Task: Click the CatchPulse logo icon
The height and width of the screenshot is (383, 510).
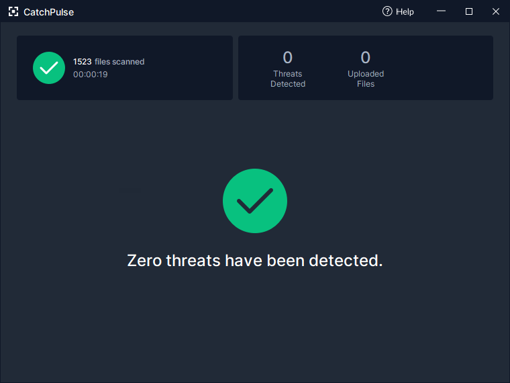Action: click(13, 11)
